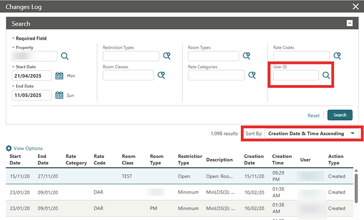Click the 27/11/20 end date cell
The image size is (364, 220).
[x=48, y=176]
